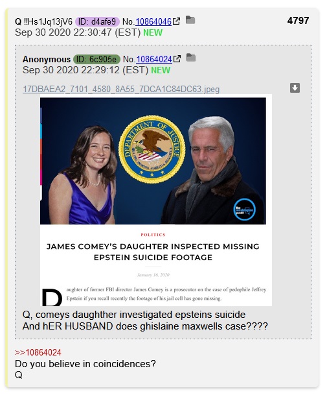Open the 17DBAEA2 jpeg filename link
Viewport: 327px width, 397px height.
pyautogui.click(x=121, y=89)
